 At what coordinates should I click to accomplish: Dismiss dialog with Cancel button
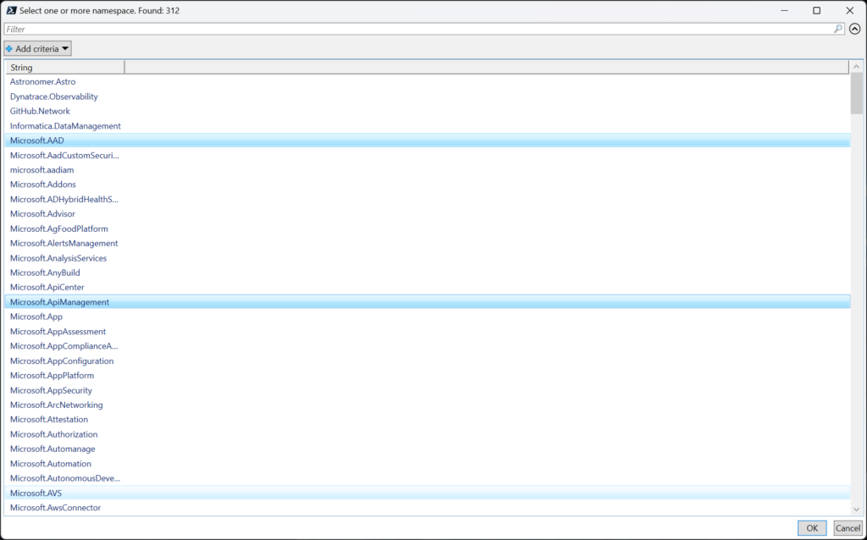[x=848, y=528]
